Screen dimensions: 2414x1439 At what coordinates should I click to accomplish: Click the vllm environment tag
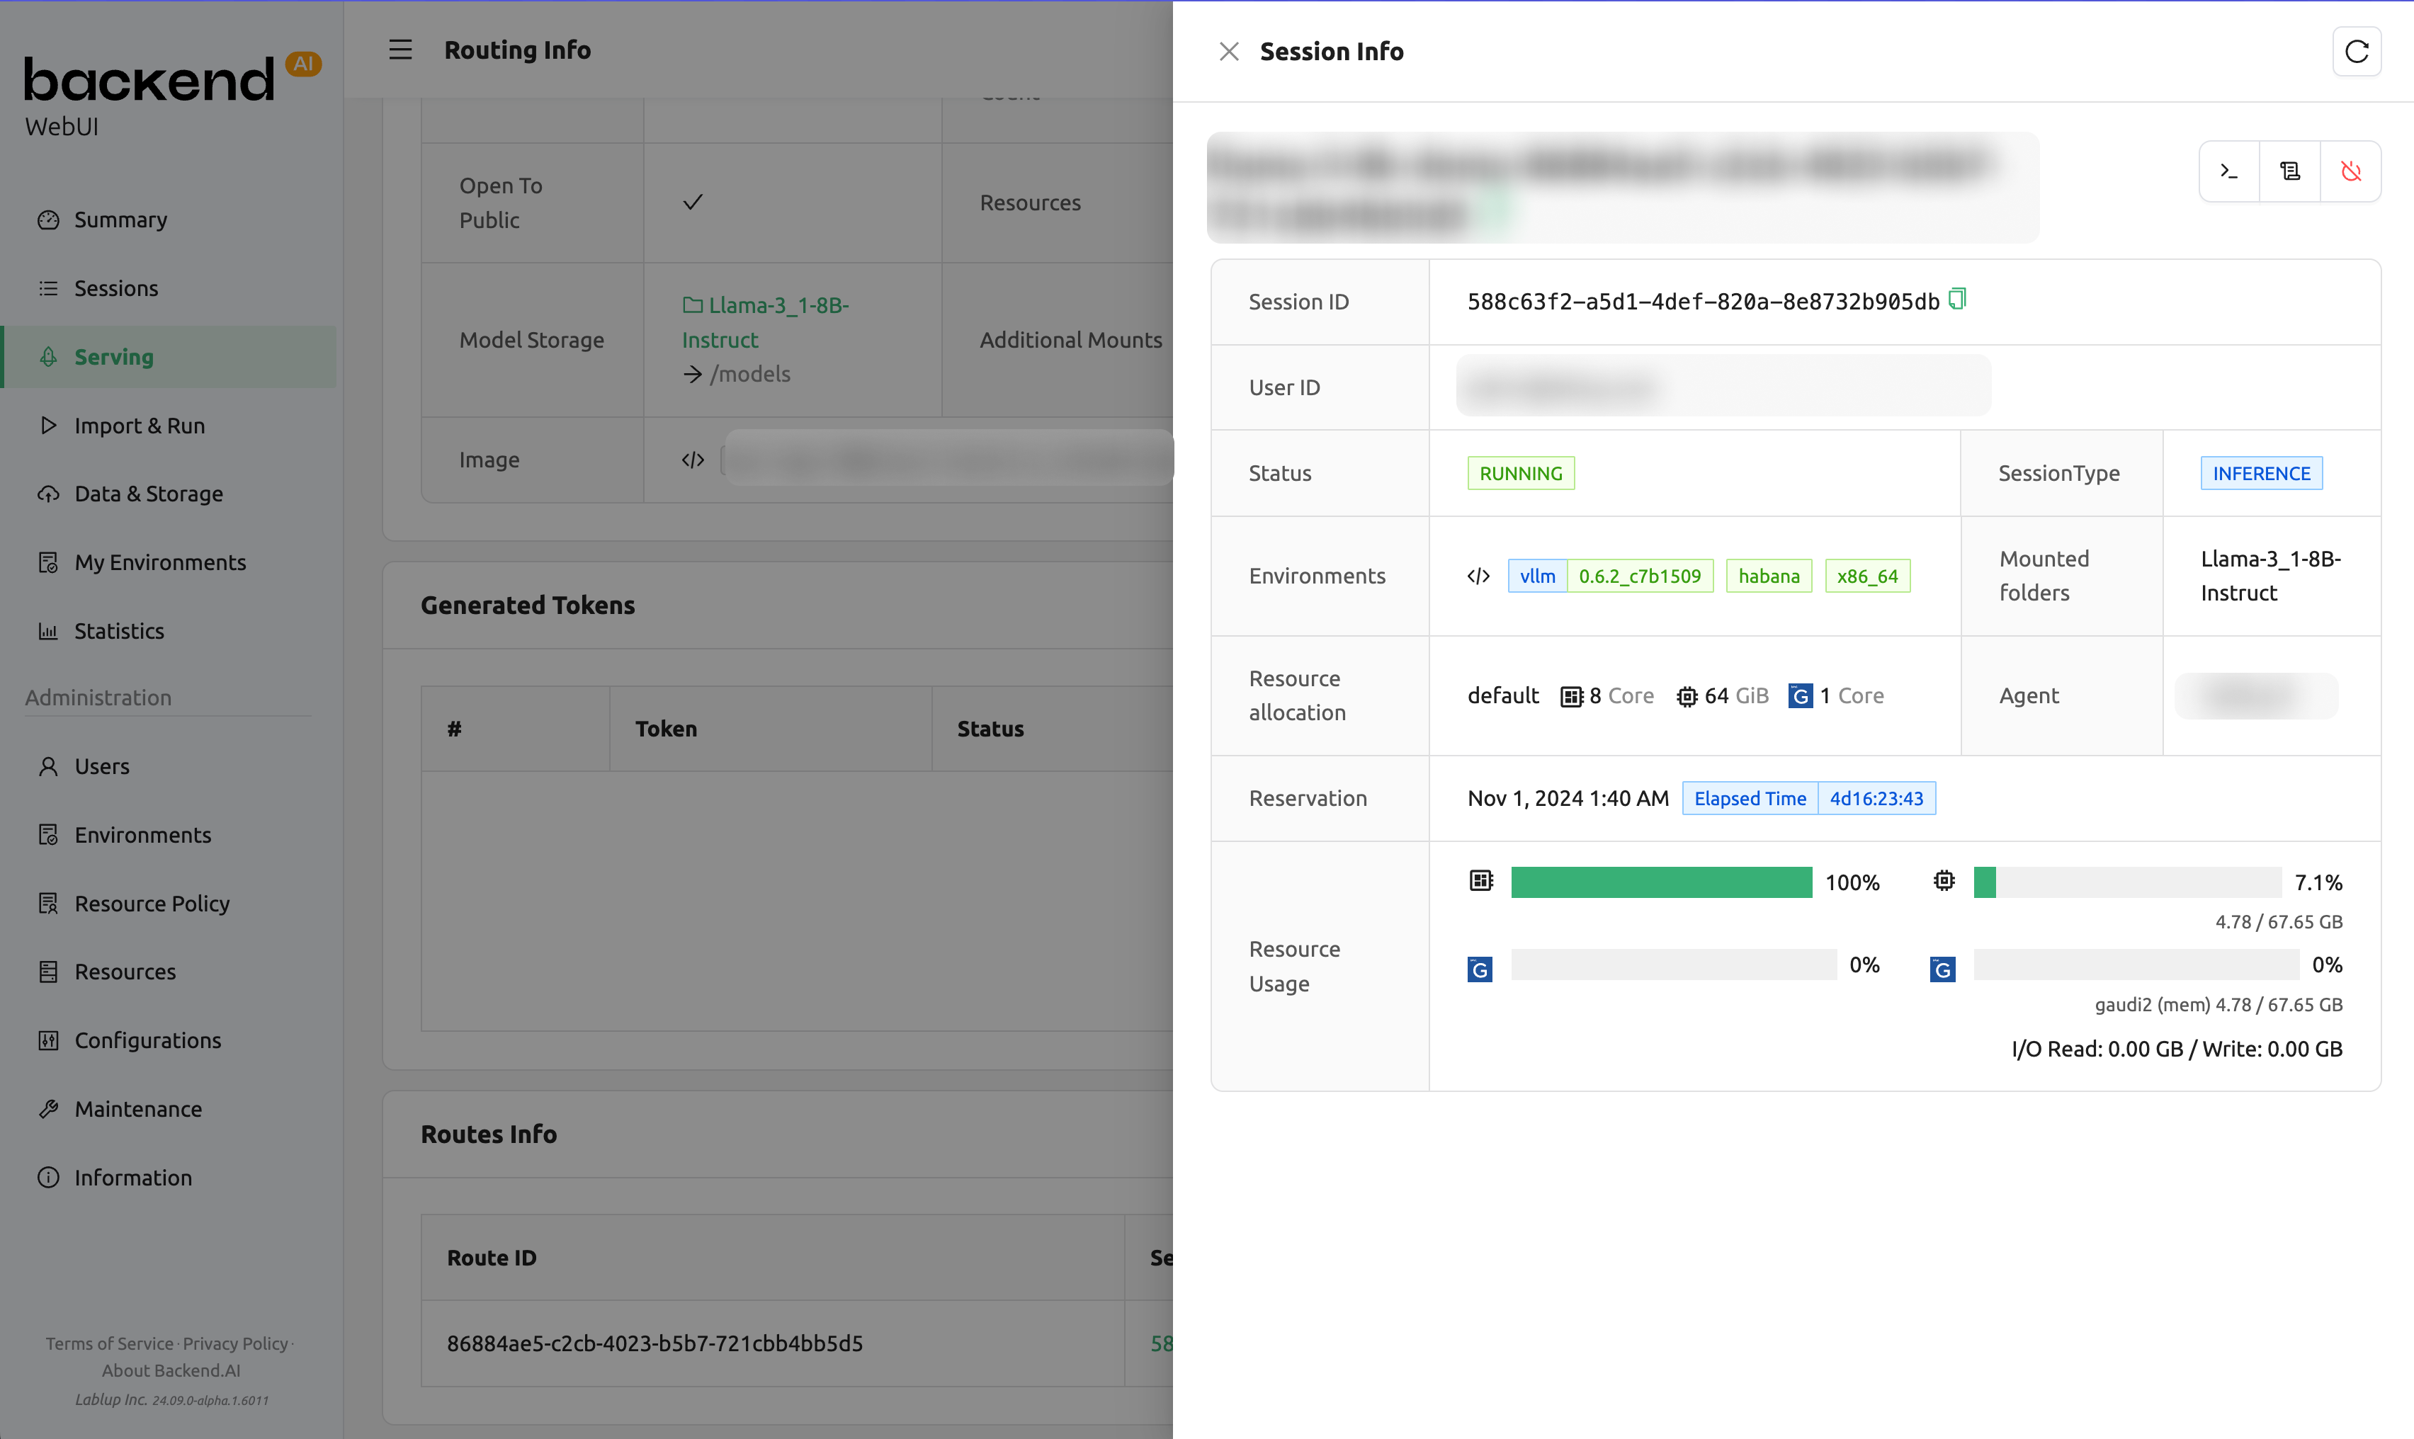click(x=1537, y=576)
